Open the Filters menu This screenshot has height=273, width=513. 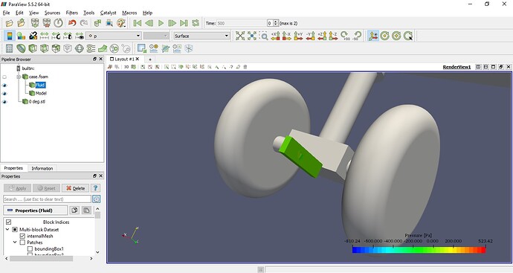[x=71, y=13]
